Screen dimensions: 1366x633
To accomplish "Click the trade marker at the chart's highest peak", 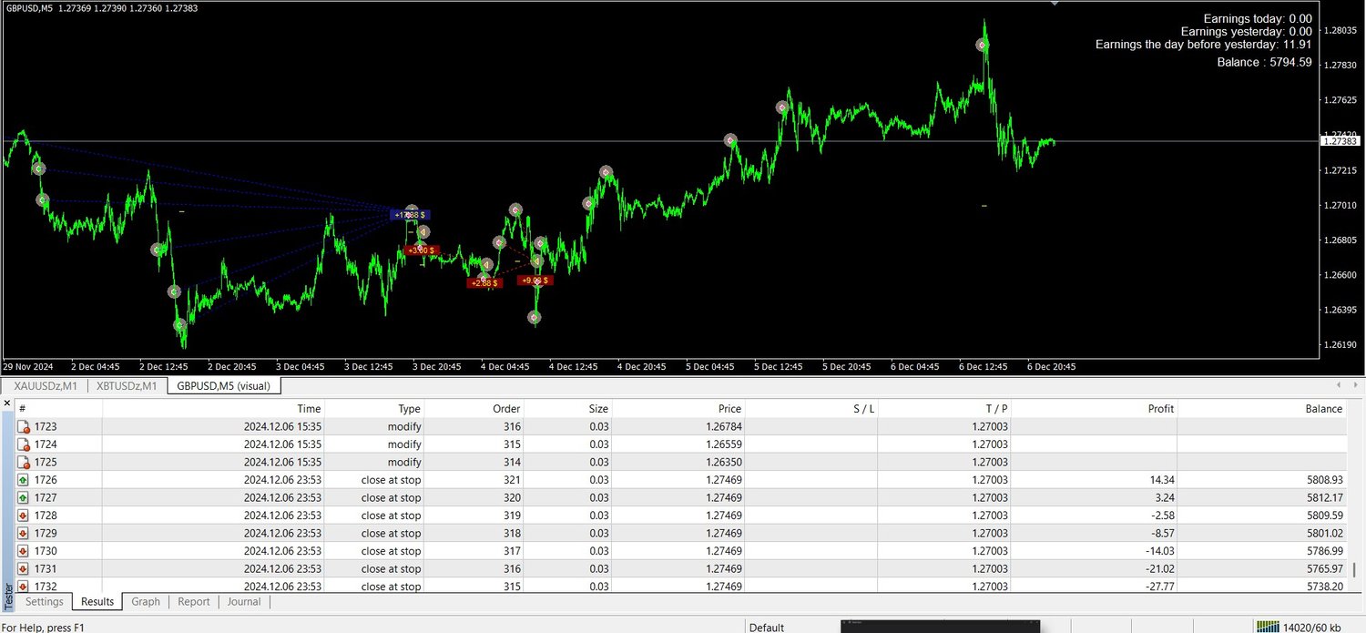I will (x=983, y=45).
